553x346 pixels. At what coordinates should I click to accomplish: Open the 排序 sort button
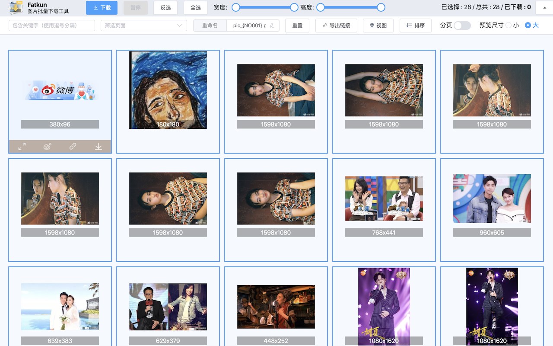[x=416, y=26]
